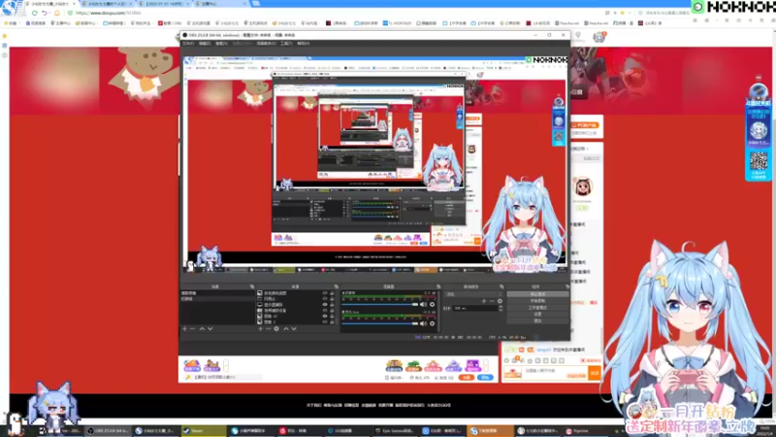Click Stop Streaming button in OBS Controls
776x437 pixels.
pos(538,294)
